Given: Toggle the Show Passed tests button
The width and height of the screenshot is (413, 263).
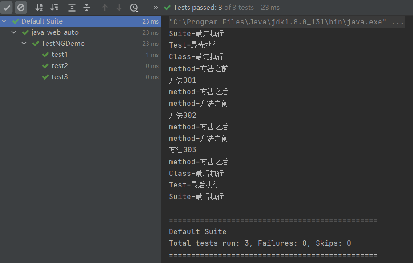Looking at the screenshot, I should coord(7,8).
